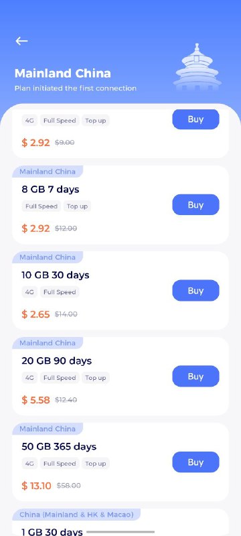Select the 4G tag on 10 GB plan
Image resolution: width=241 pixels, height=536 pixels.
click(x=29, y=292)
